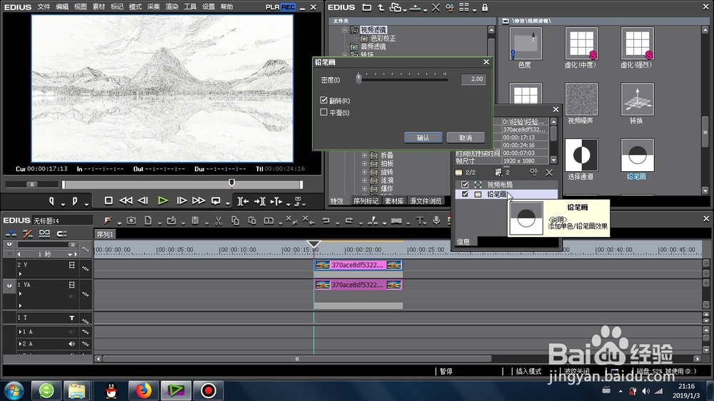Click the new sequence page icon

pos(148,220)
